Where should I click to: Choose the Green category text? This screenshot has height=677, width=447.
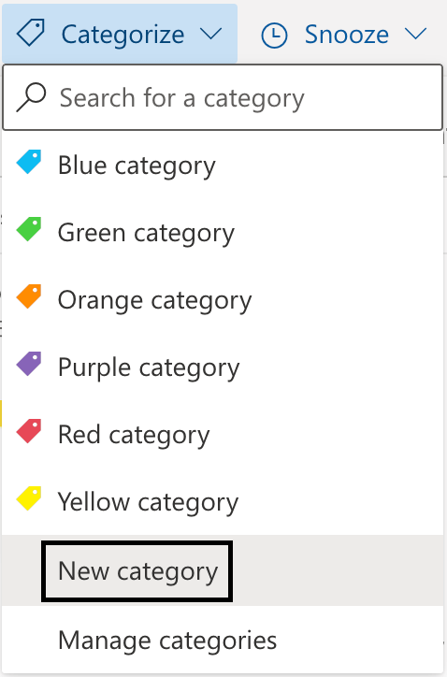tap(146, 233)
